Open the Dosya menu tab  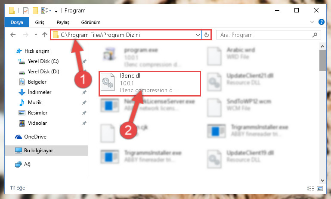[17, 22]
